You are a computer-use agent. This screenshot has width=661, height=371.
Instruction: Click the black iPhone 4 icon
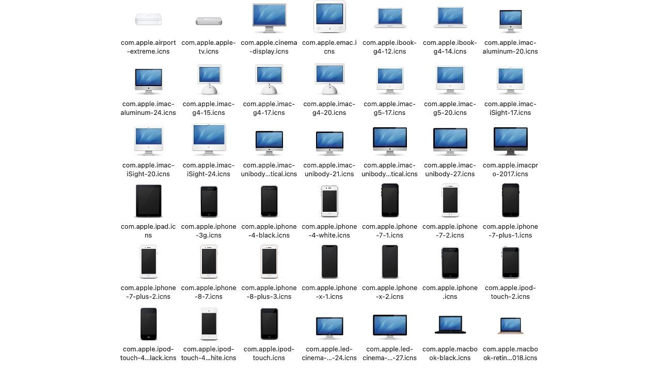click(x=269, y=201)
